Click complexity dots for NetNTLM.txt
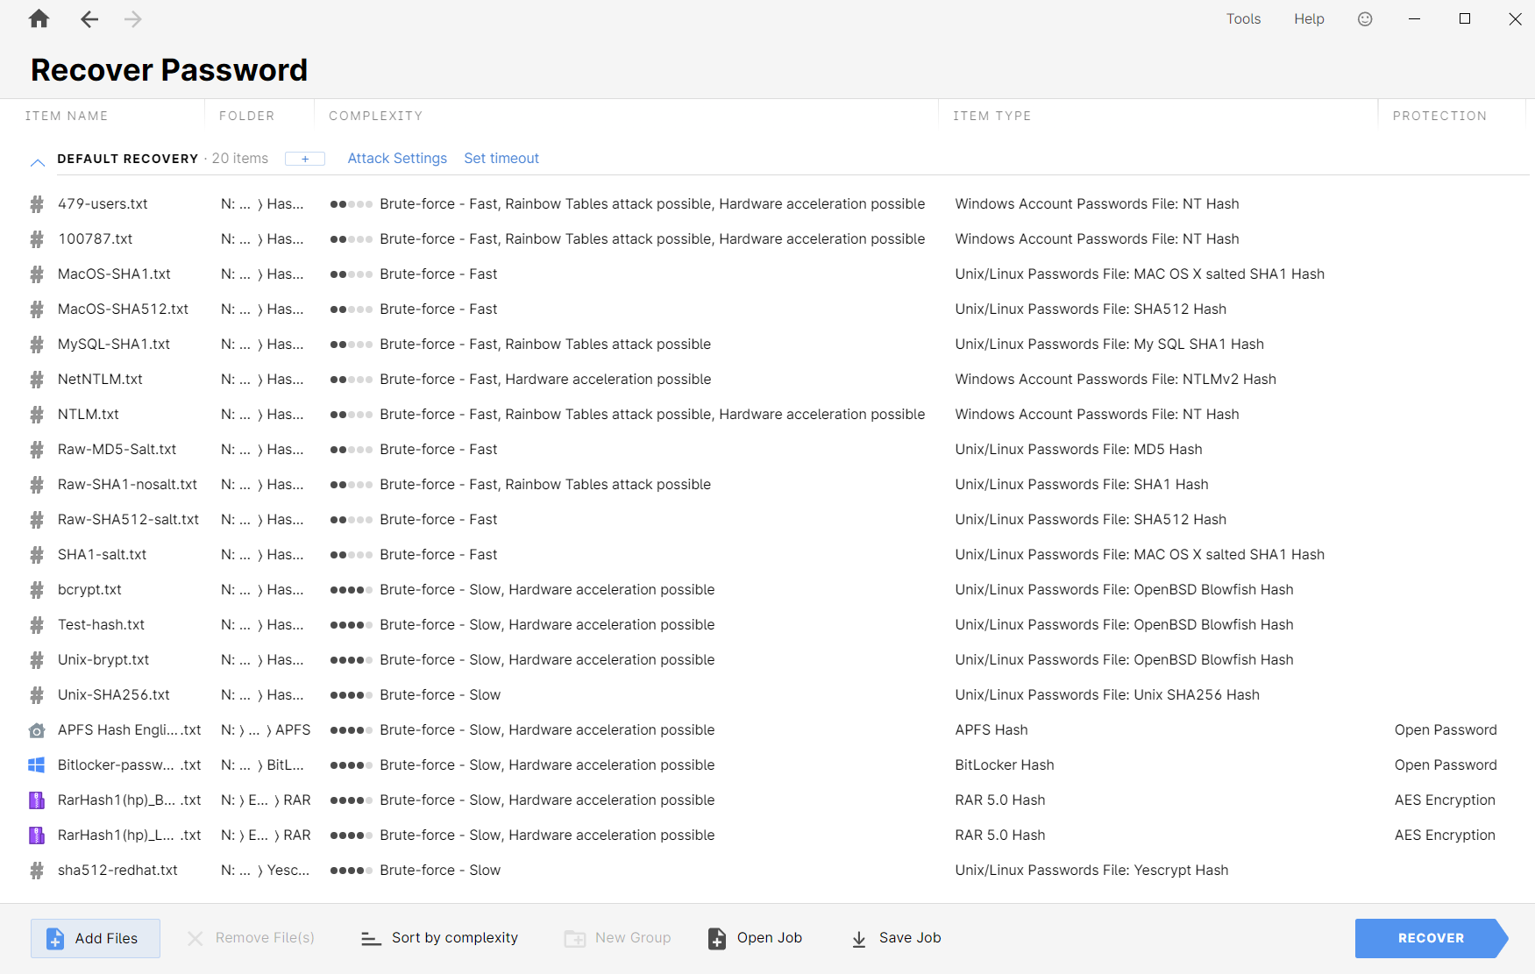Screen dimensions: 1535x974 coord(352,380)
